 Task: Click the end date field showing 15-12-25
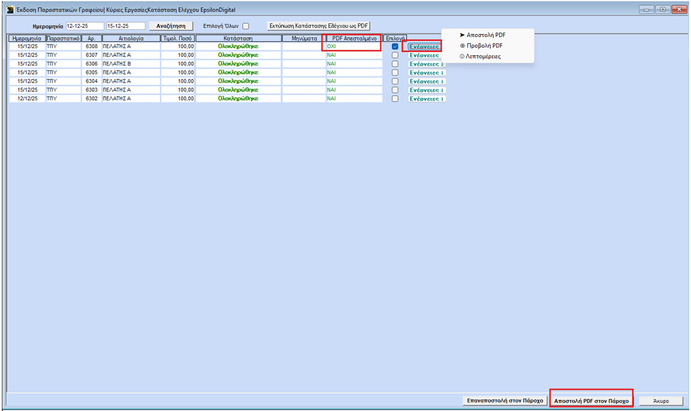(x=126, y=26)
